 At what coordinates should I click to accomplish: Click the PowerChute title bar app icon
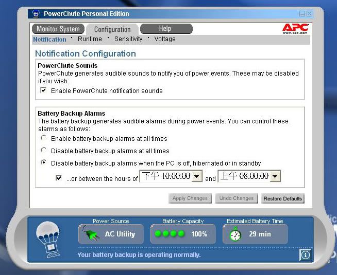pyautogui.click(x=36, y=14)
